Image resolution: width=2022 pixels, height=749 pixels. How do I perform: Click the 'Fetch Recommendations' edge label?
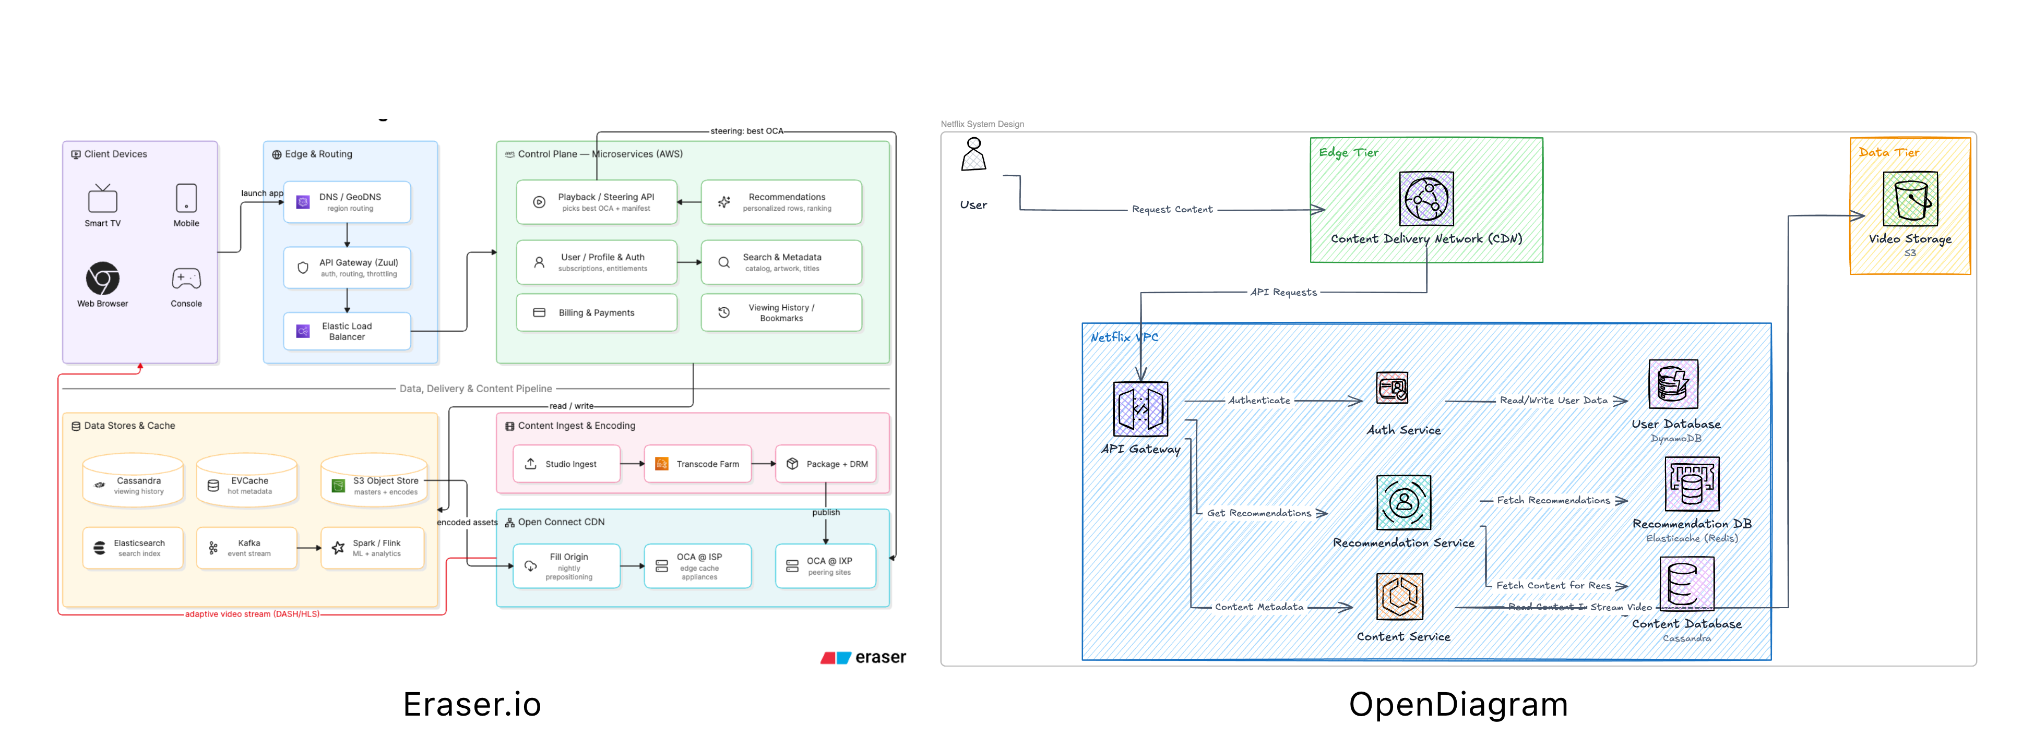point(1553,500)
